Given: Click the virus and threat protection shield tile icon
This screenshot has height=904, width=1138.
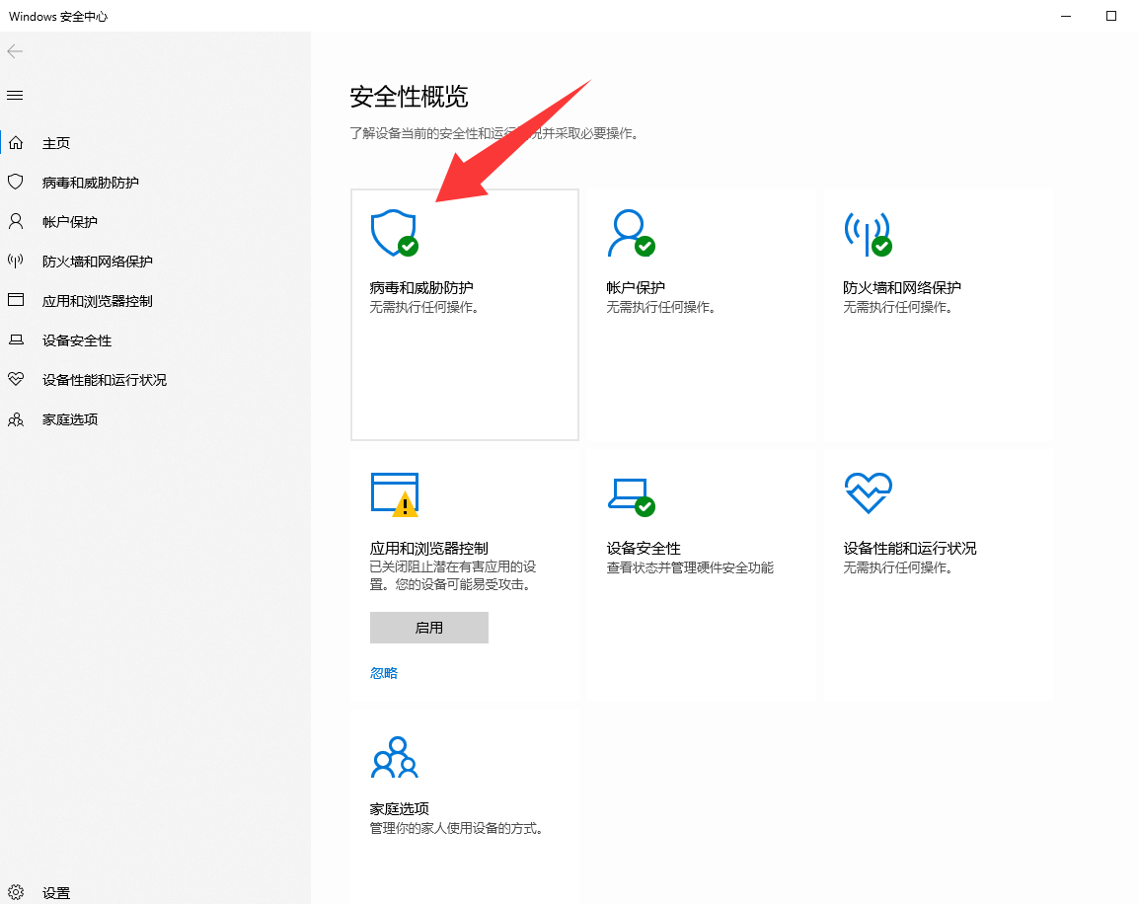Looking at the screenshot, I should [393, 233].
